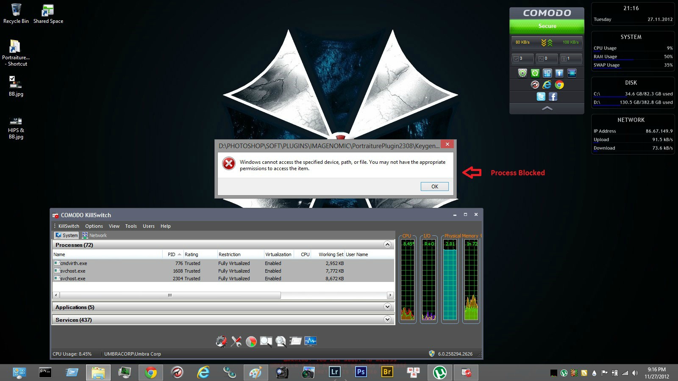Open the Options menu

click(94, 226)
